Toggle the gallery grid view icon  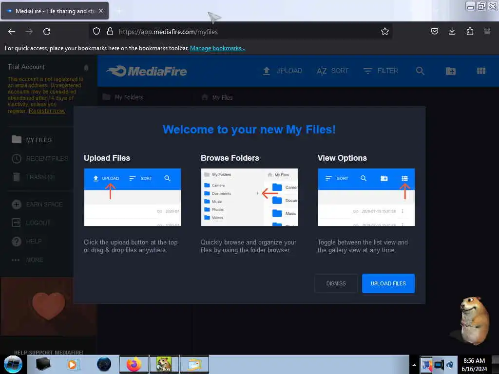point(481,71)
